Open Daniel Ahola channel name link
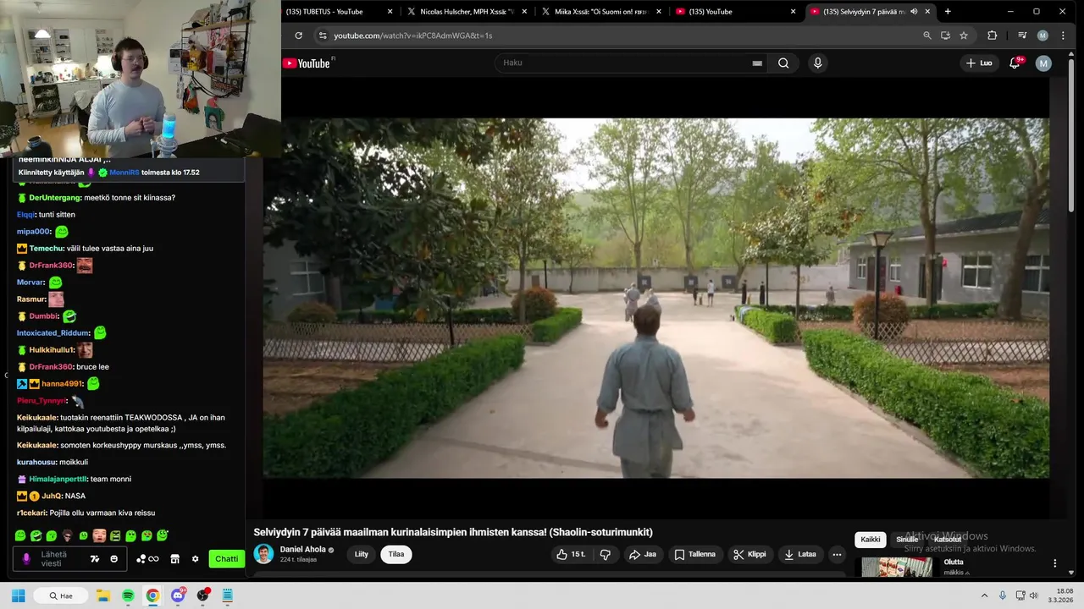The image size is (1084, 609). pyautogui.click(x=303, y=550)
